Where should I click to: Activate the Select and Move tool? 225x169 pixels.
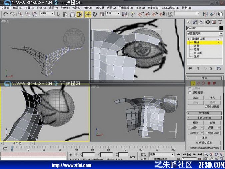click(x=88, y=14)
